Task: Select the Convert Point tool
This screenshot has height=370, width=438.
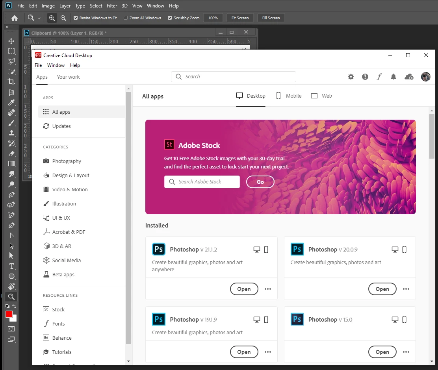Action: tap(11, 235)
